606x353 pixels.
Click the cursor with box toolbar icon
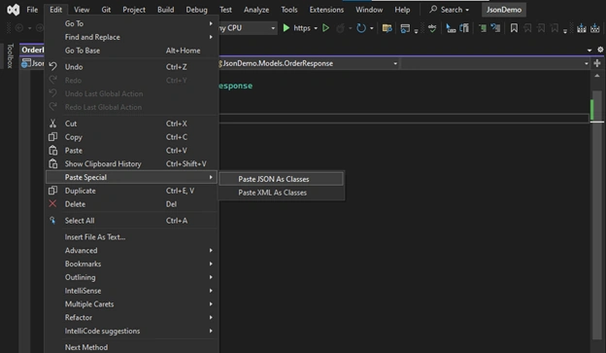(x=451, y=28)
